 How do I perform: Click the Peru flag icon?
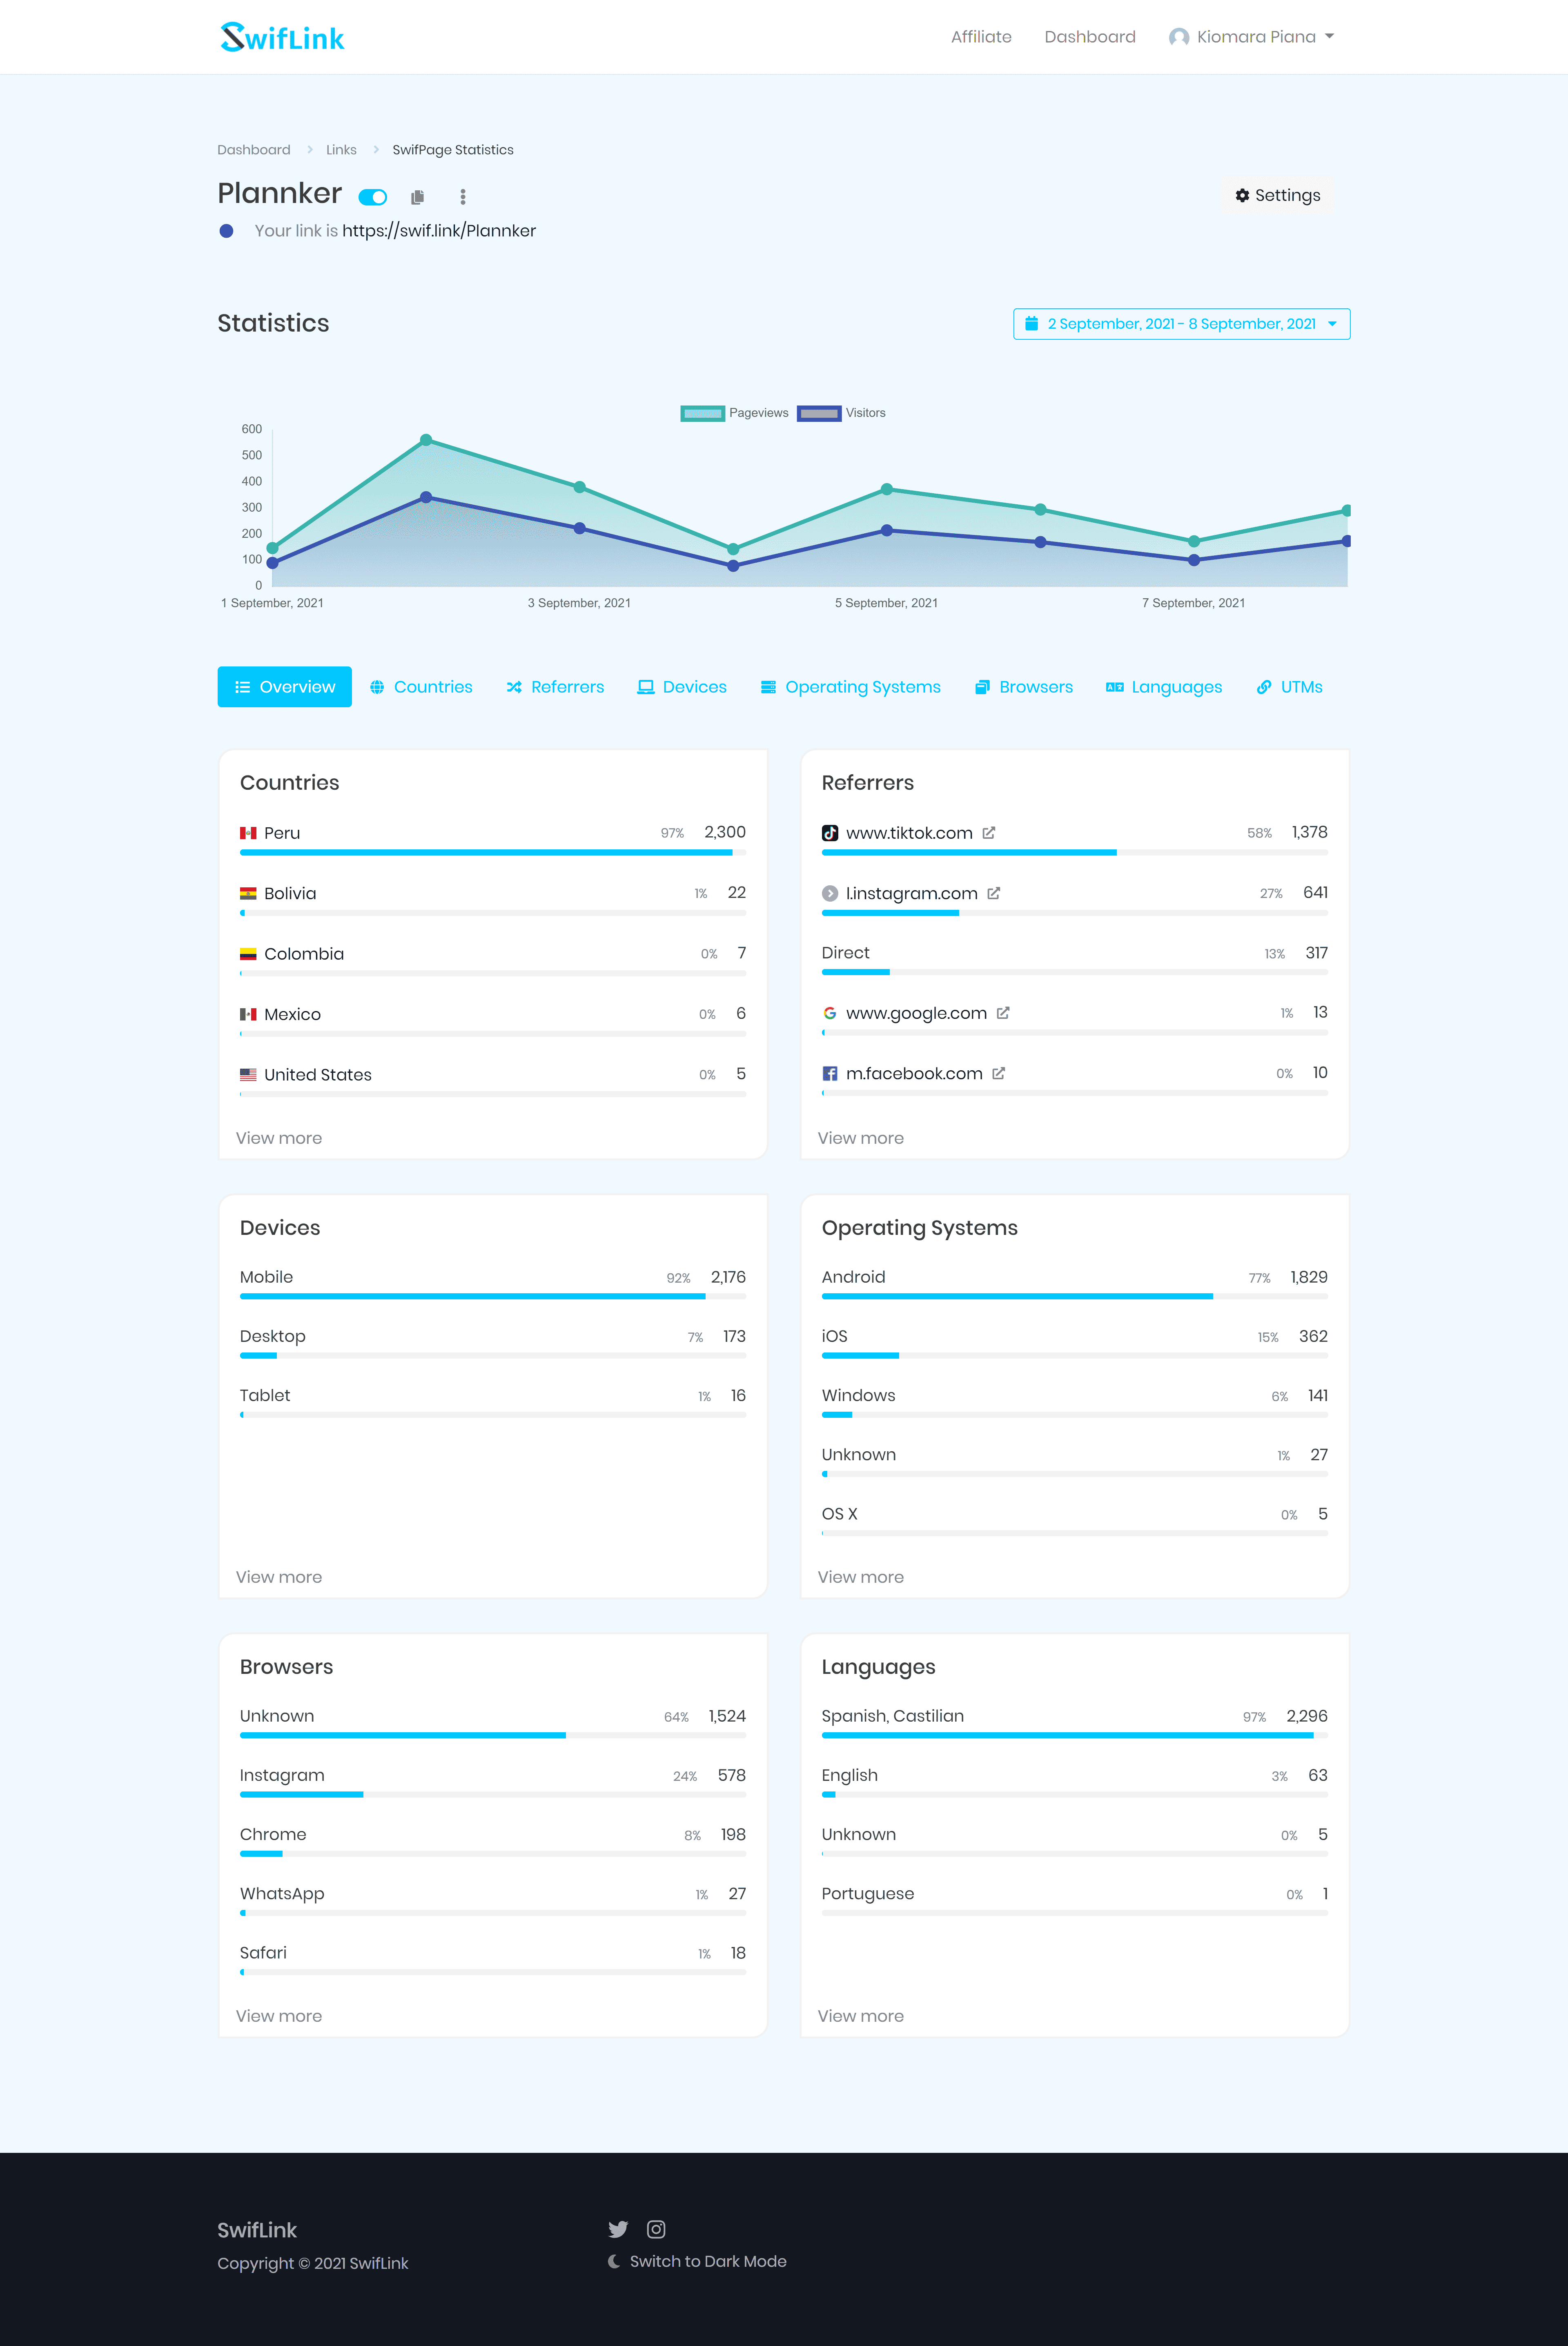click(x=248, y=833)
